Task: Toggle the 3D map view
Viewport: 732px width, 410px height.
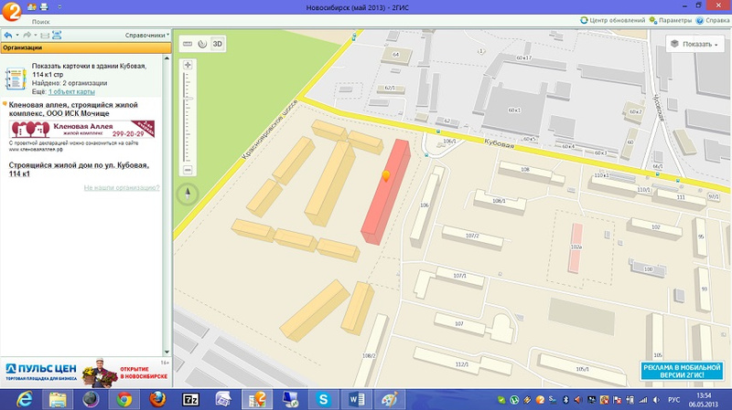Action: (x=218, y=43)
